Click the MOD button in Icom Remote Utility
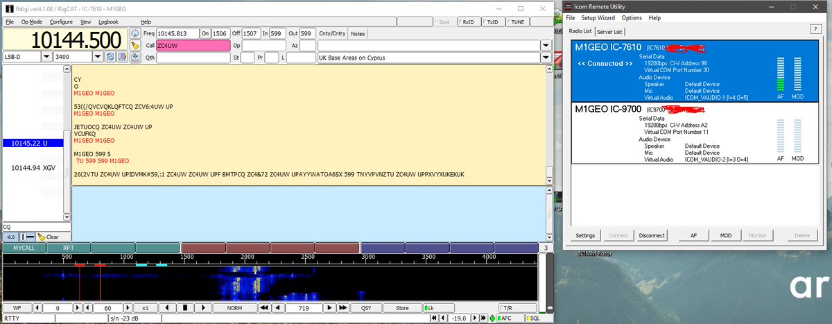This screenshot has width=832, height=324. click(x=726, y=235)
